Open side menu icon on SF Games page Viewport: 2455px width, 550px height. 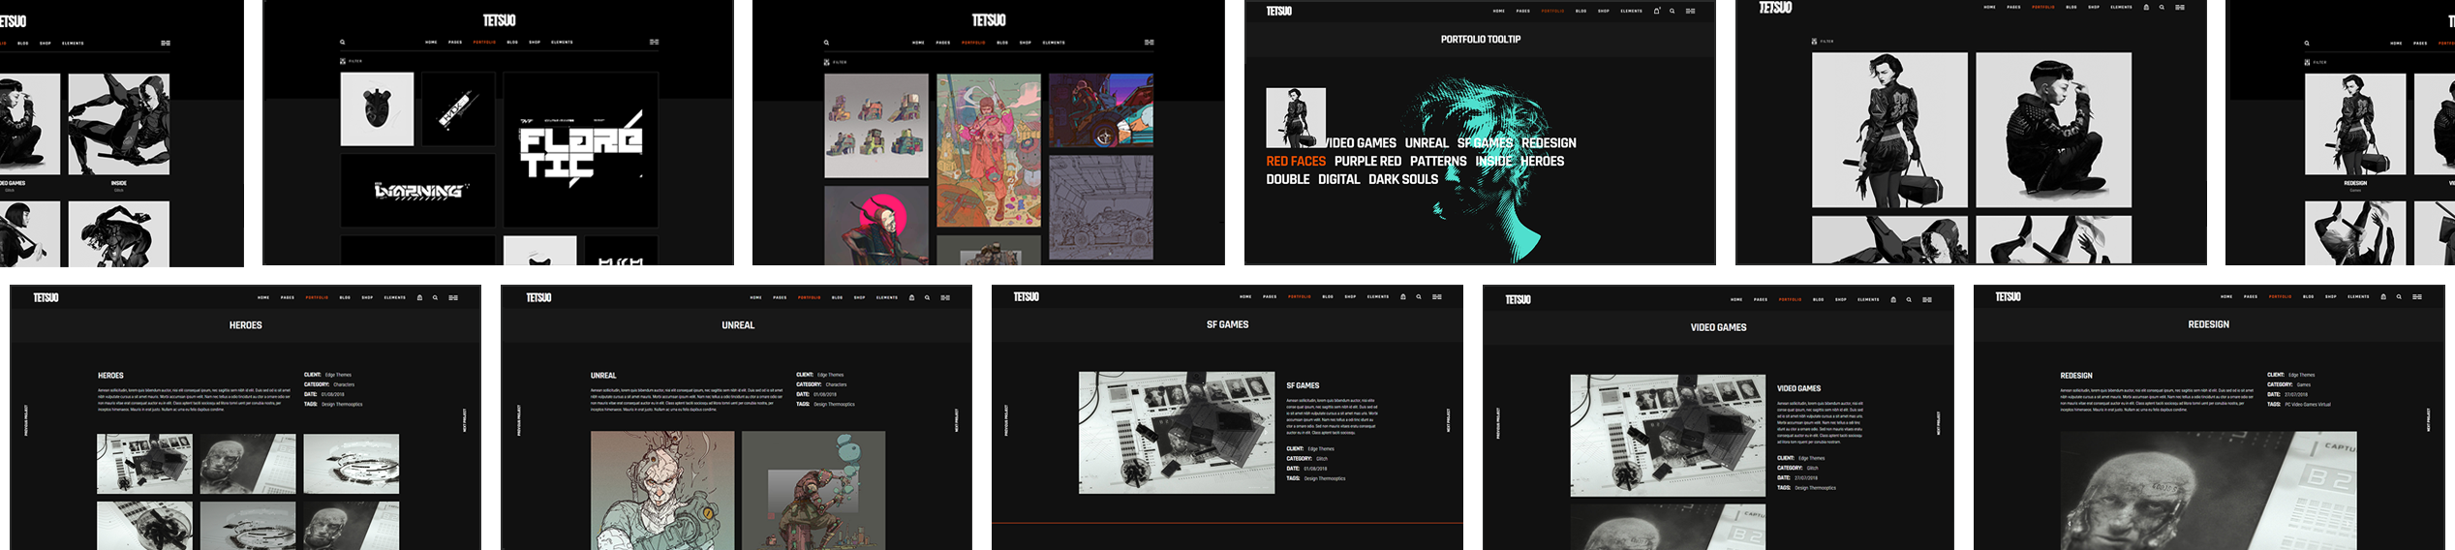pyautogui.click(x=1437, y=297)
